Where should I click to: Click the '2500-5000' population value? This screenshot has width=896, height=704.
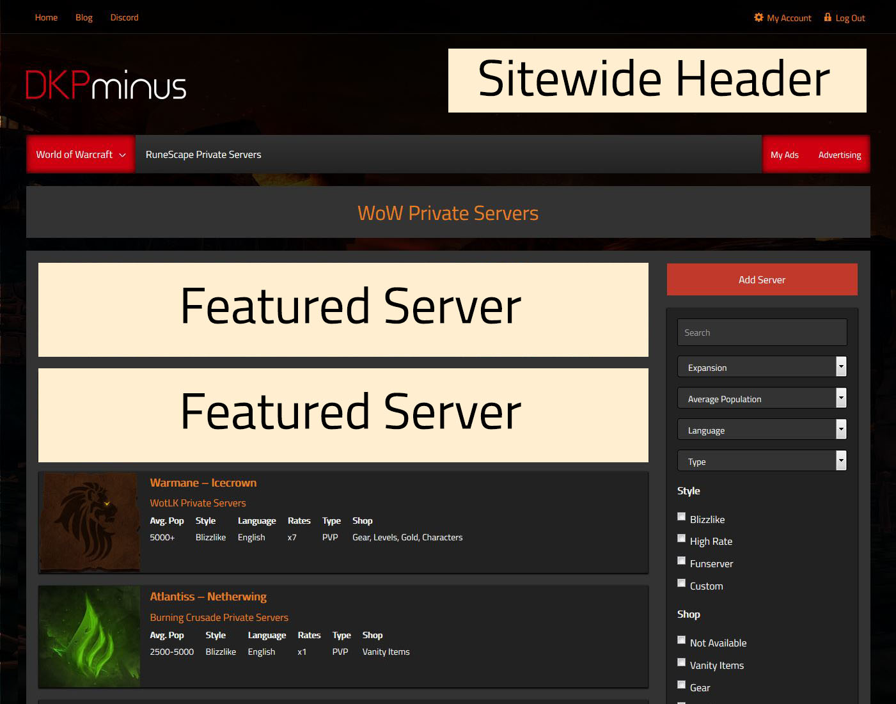(171, 652)
